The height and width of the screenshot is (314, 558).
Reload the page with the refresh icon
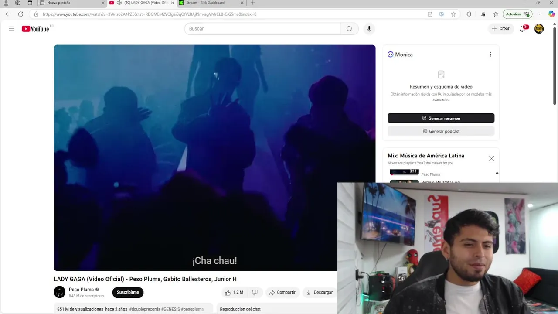click(x=20, y=14)
